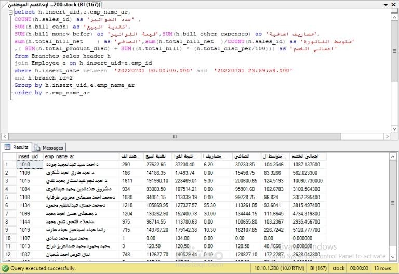399x274 pixels.
Task: Click the 'Branches_sales_header' table name in query
Action: (x=68, y=56)
